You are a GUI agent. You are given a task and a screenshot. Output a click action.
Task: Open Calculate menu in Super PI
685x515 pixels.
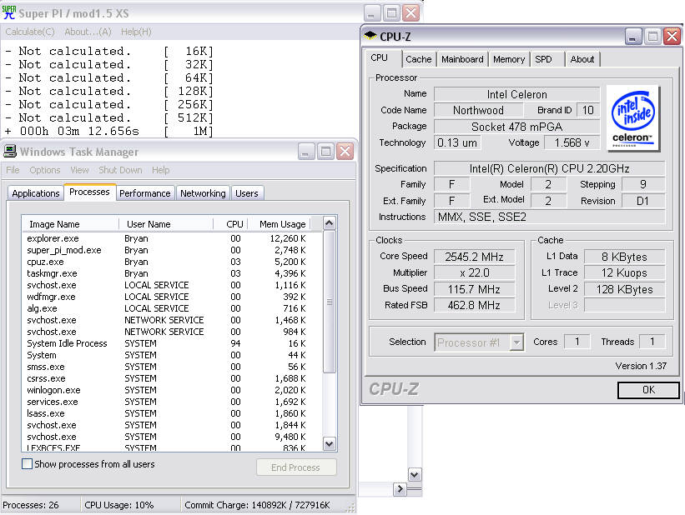30,32
